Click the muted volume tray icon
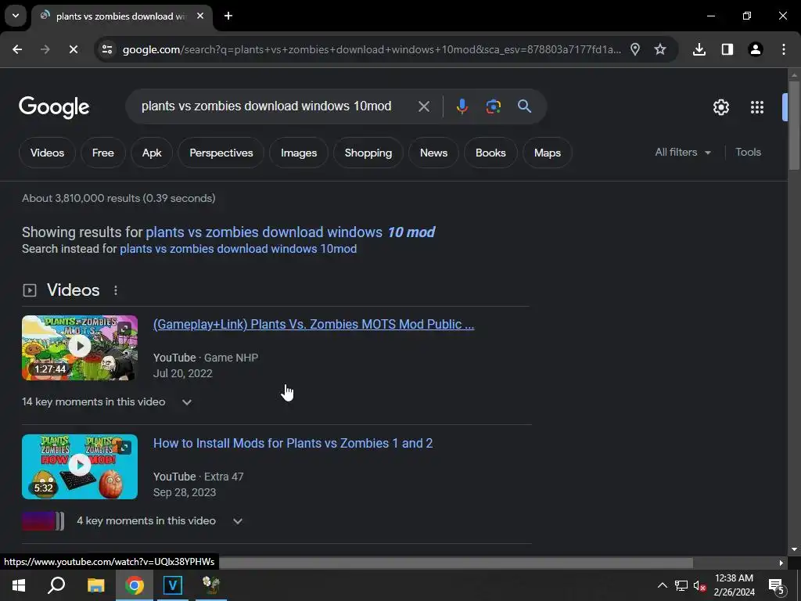Screen dimensions: 801x601 pyautogui.click(x=699, y=585)
